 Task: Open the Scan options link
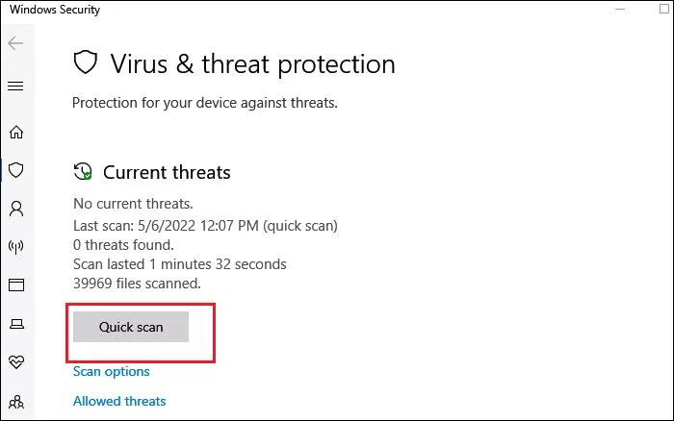point(112,371)
